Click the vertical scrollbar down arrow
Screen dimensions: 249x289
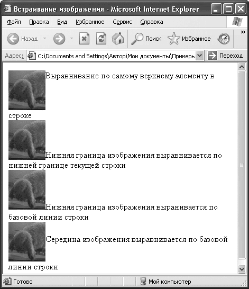(242, 269)
